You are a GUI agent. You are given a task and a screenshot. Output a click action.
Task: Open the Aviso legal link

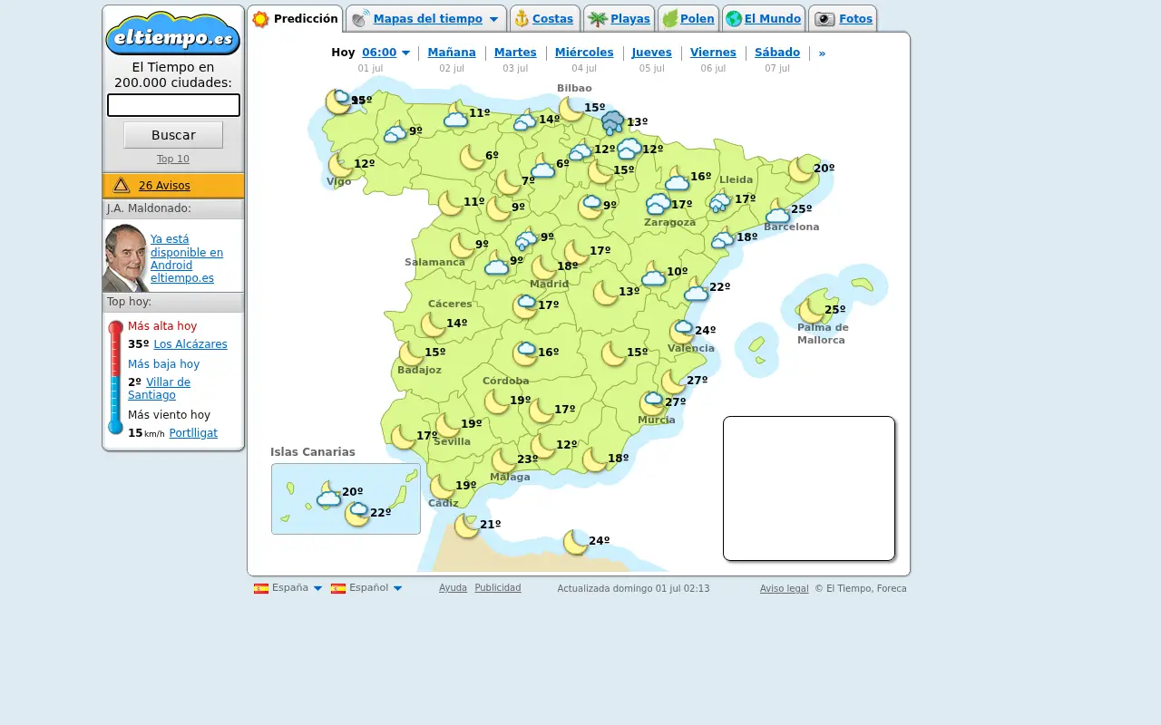coord(784,589)
